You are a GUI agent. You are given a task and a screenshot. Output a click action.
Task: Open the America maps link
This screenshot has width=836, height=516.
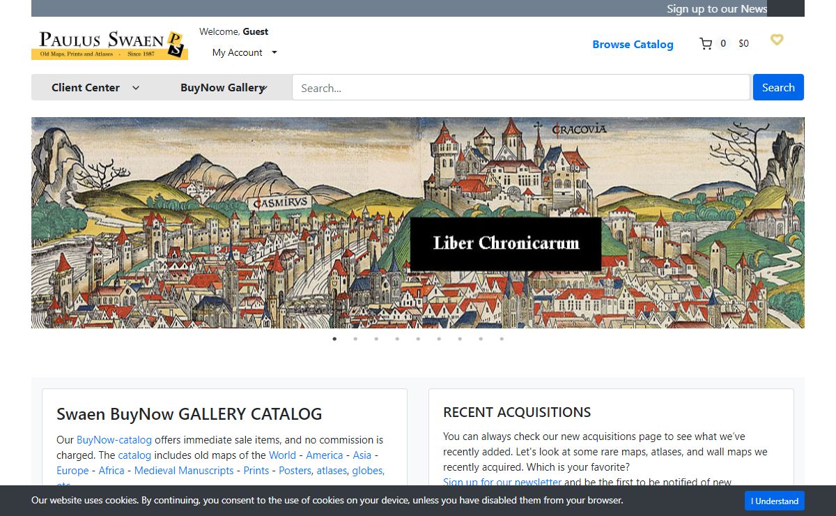point(325,455)
